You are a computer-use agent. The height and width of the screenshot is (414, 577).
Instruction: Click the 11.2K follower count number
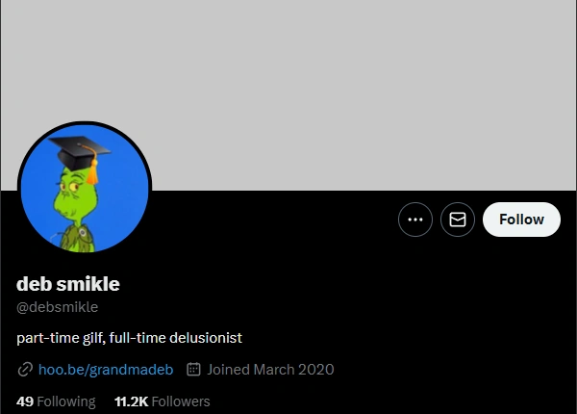[x=132, y=401]
